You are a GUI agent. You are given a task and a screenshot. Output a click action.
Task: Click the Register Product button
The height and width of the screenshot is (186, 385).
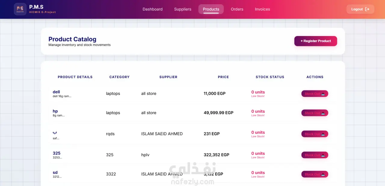coord(316,41)
